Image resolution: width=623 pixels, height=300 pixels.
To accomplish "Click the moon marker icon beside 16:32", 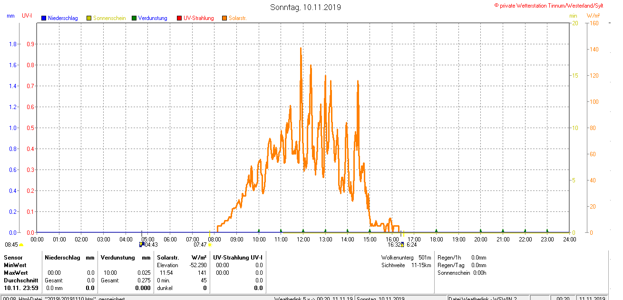I will click(x=402, y=244).
